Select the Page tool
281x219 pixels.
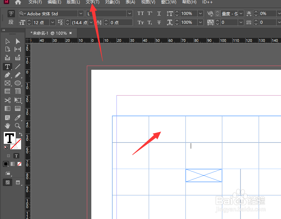7,49
